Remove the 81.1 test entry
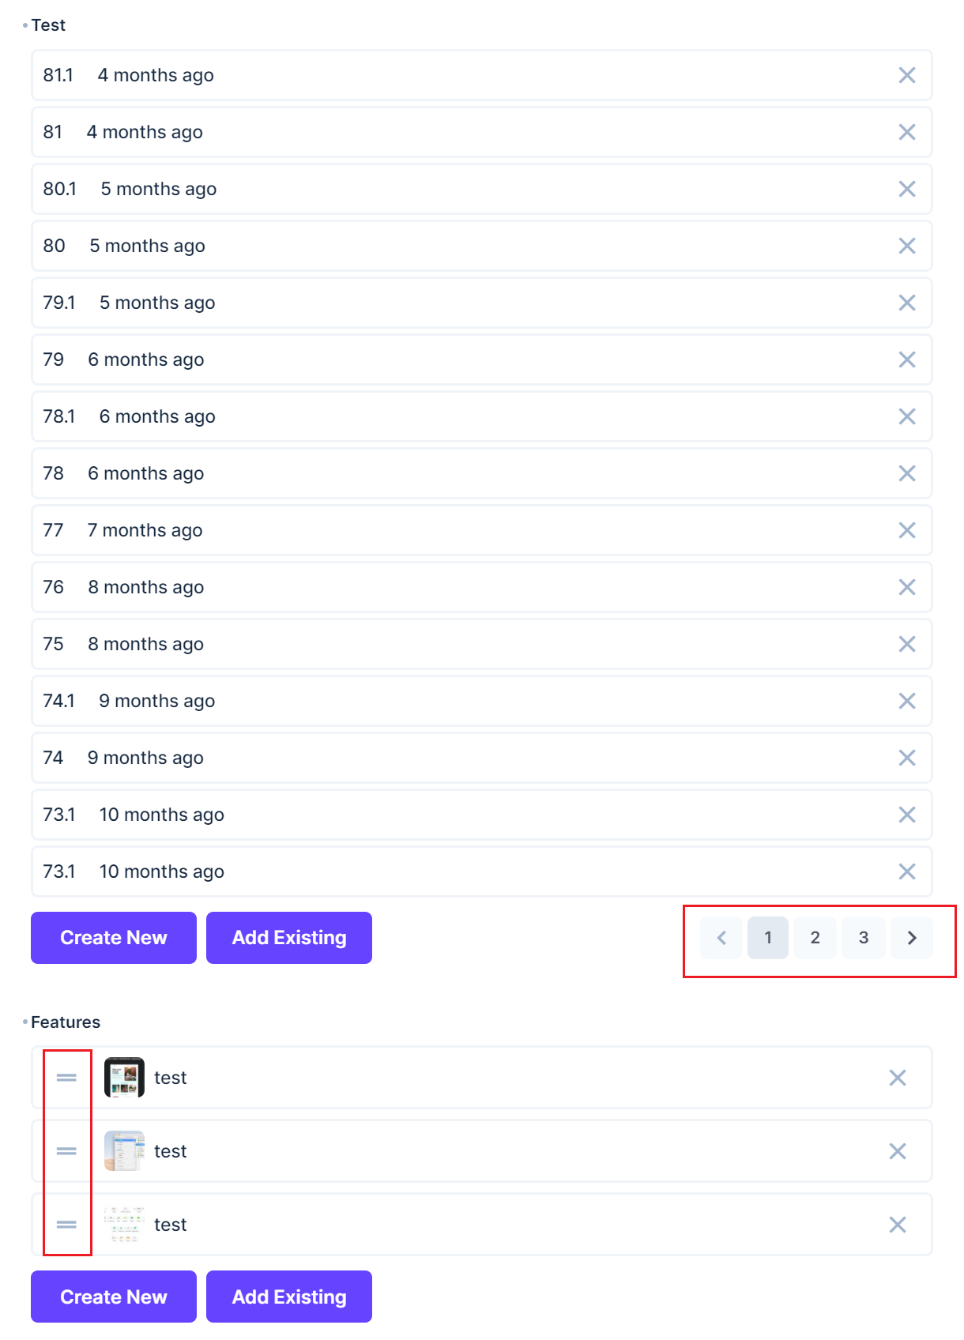The height and width of the screenshot is (1340, 964). coord(907,75)
